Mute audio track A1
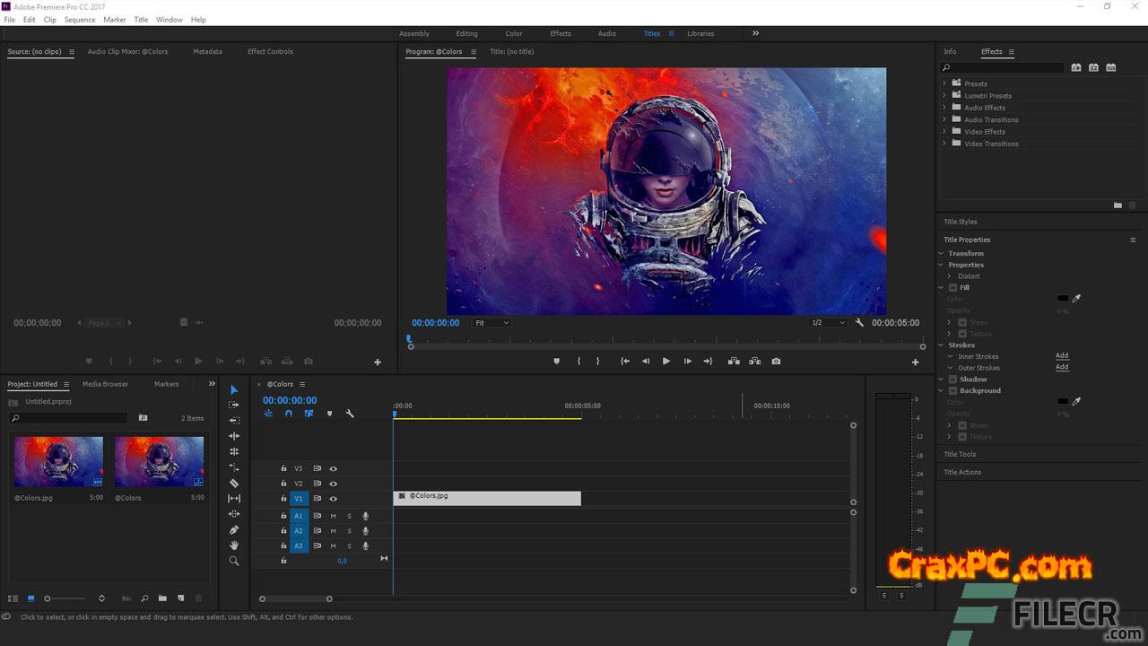1148x646 pixels. click(x=333, y=516)
